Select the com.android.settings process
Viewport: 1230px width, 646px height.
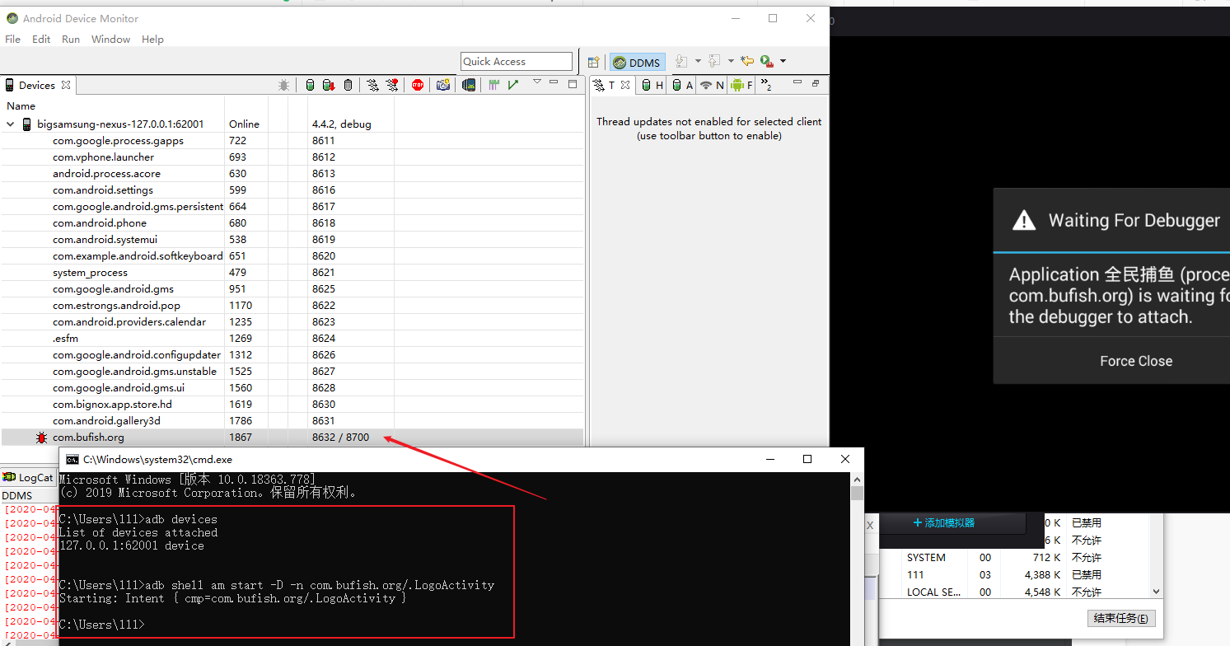pos(292,190)
